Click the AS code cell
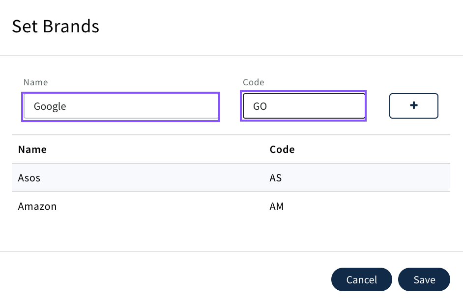This screenshot has width=463, height=302. click(276, 178)
